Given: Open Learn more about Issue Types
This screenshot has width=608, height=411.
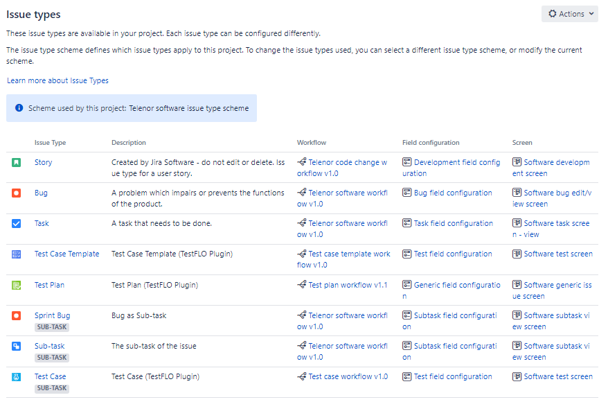Looking at the screenshot, I should tap(57, 80).
